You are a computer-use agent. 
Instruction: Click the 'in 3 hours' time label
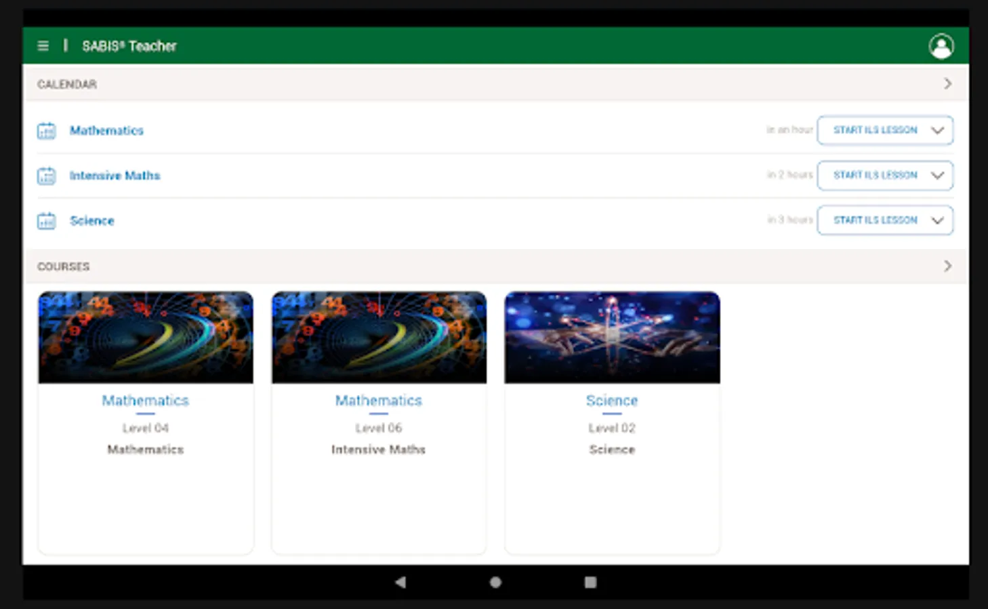(789, 220)
